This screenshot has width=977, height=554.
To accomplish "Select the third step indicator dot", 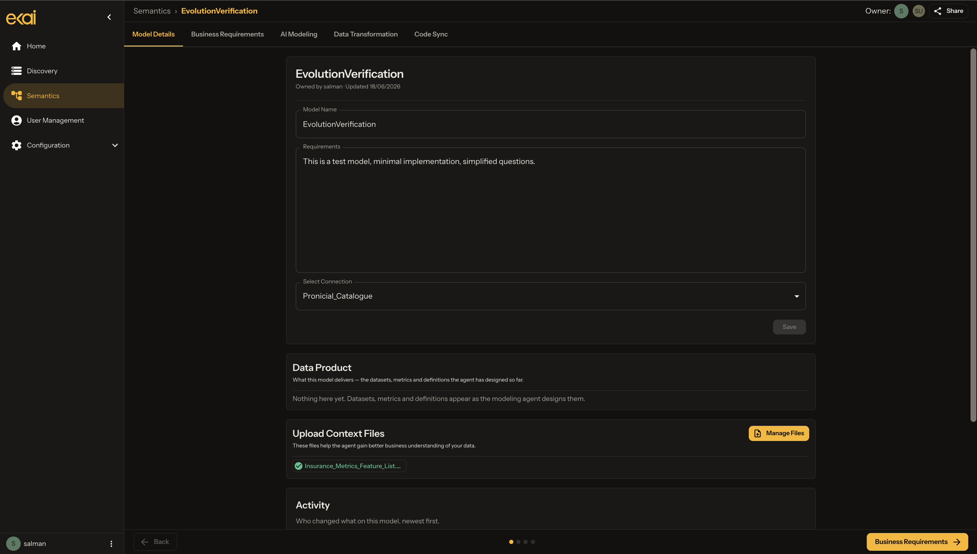I will click(x=526, y=542).
